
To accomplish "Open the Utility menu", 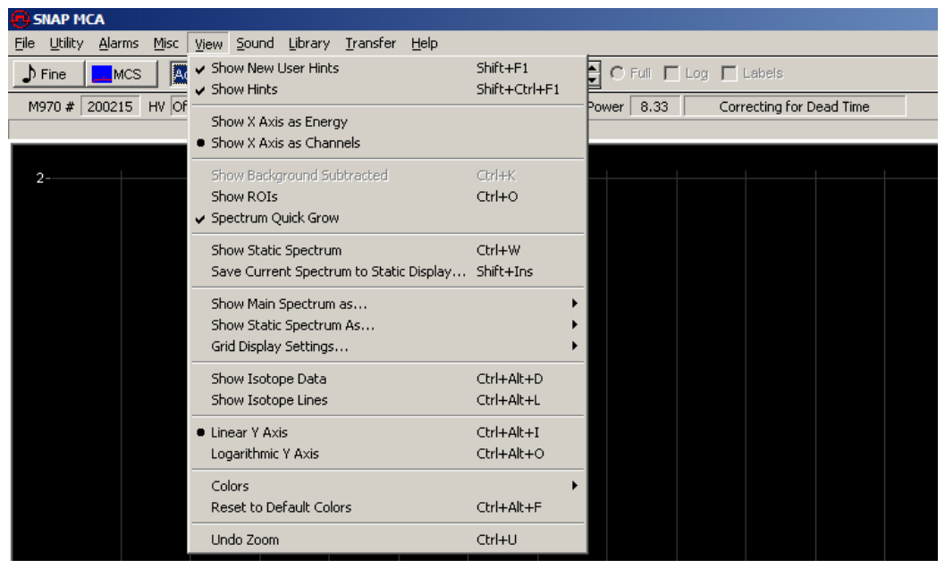I will (66, 44).
